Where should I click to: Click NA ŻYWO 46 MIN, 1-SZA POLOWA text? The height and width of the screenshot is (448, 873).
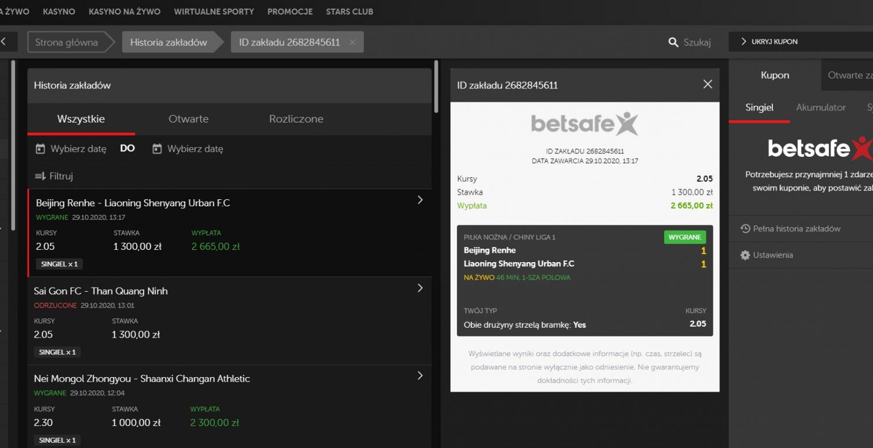(517, 278)
